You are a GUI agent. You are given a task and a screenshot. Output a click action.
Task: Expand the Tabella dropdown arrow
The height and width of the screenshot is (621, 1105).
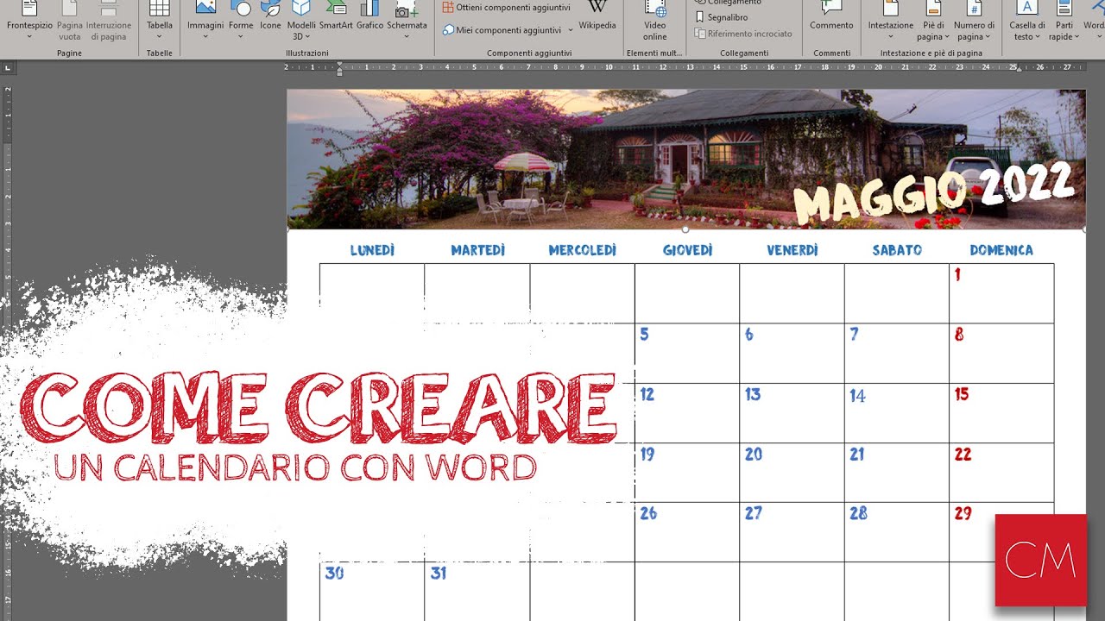click(160, 37)
